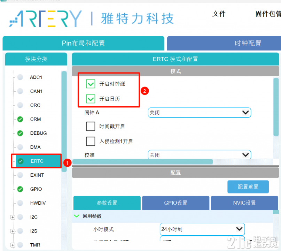Image resolution: width=281 pixels, height=251 pixels.
Task: Click the mode panel horizontal scrollbar
Action: (143, 162)
